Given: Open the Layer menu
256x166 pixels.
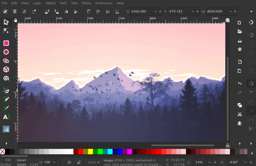Looking at the screenshot, I should coord(37,3).
